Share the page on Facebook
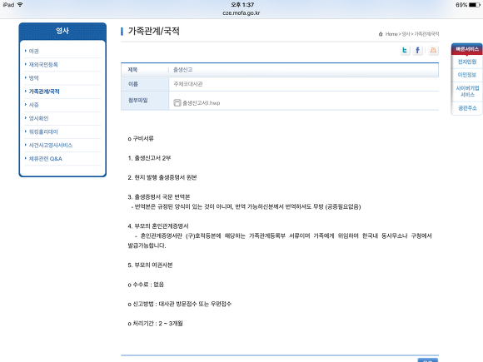This screenshot has width=483, height=362. coord(418,50)
